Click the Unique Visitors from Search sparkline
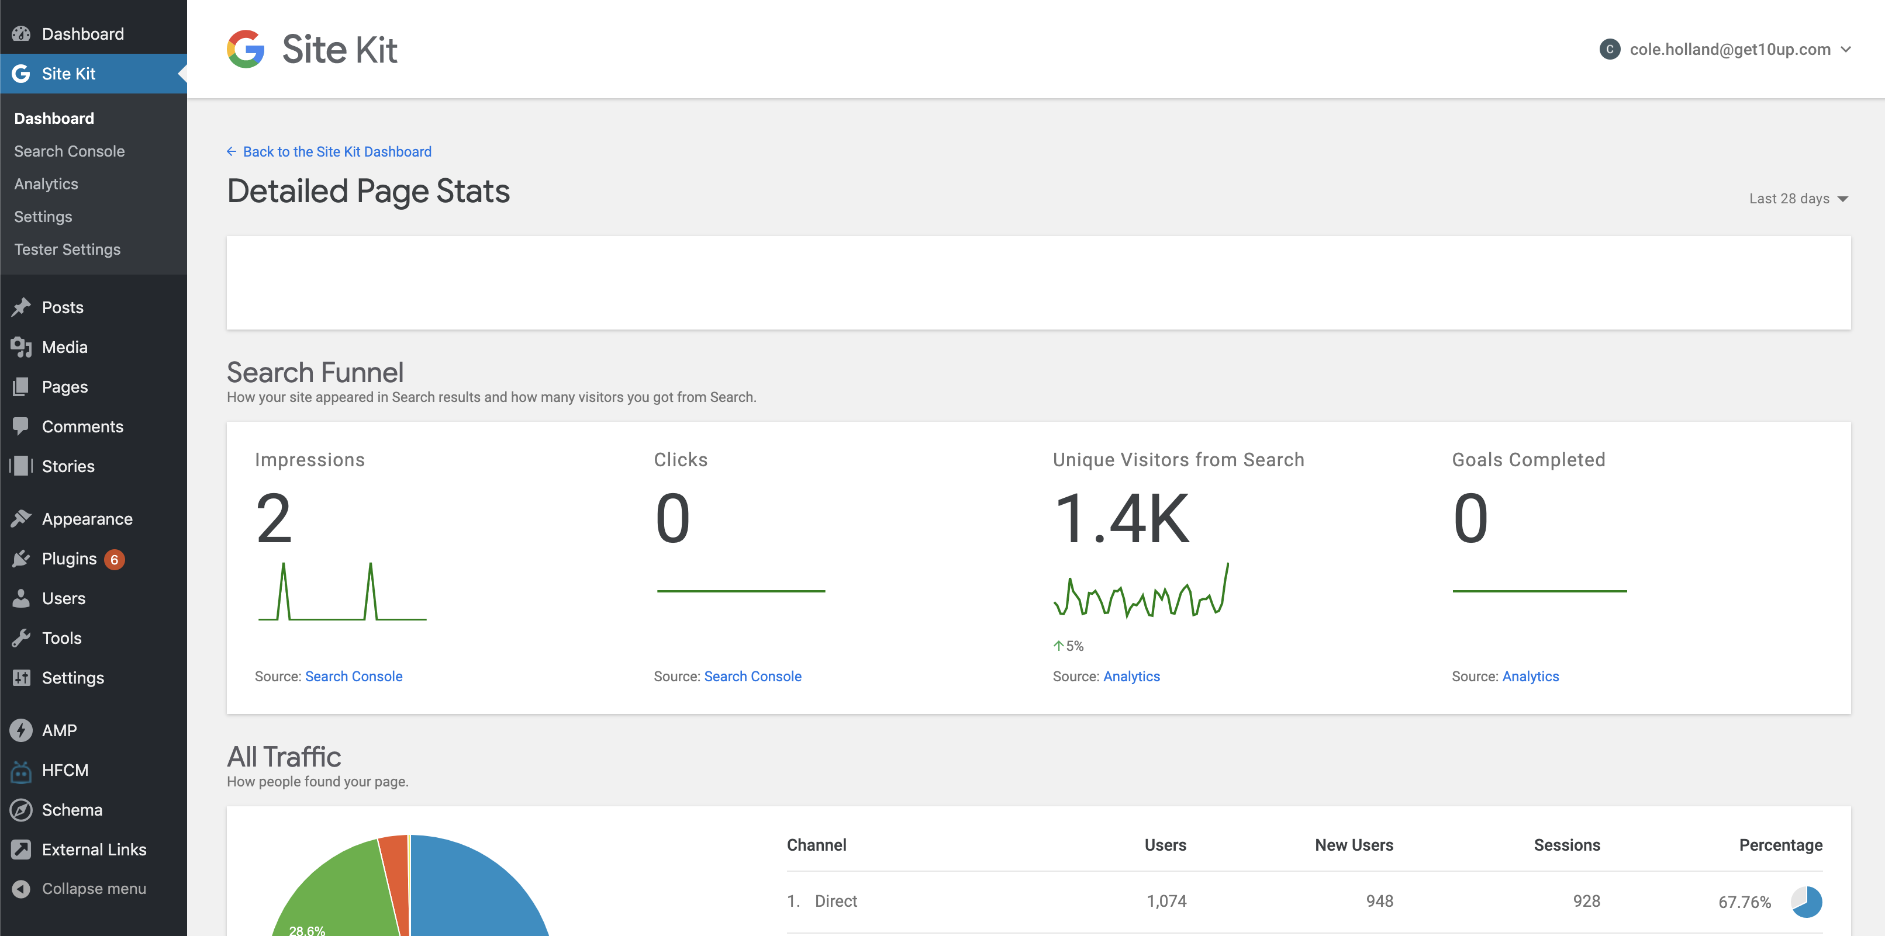 click(1141, 590)
